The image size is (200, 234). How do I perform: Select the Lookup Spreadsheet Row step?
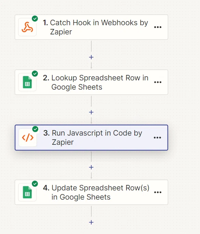[91, 82]
